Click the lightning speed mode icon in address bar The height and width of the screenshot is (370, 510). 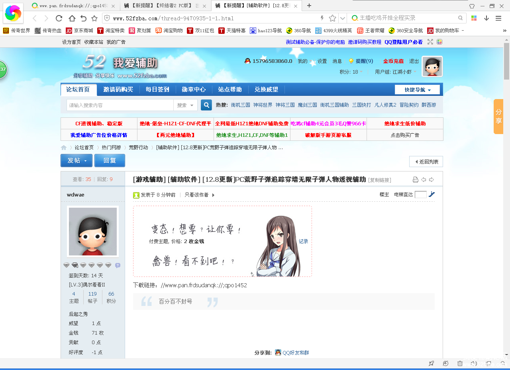pos(322,18)
